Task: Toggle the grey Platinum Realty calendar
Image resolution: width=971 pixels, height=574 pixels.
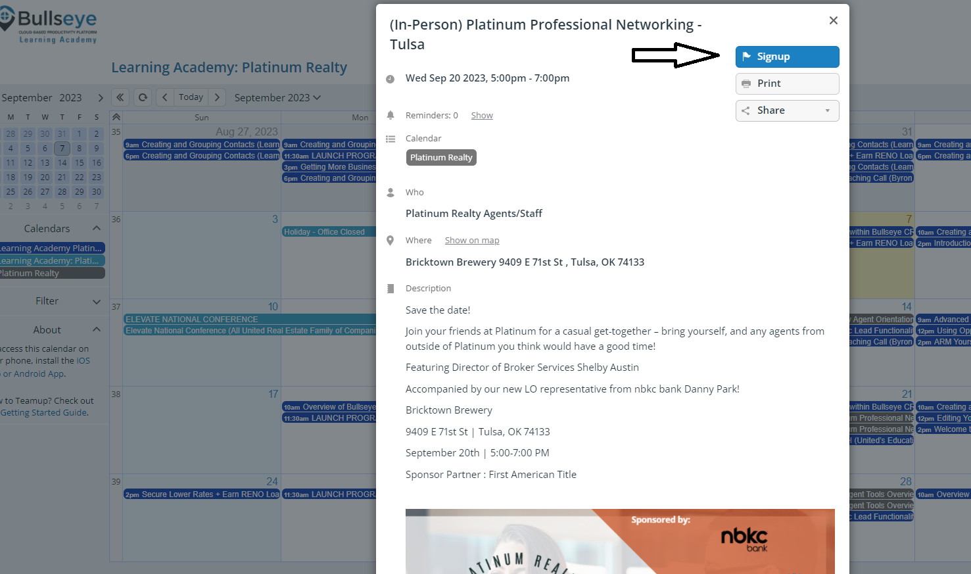Action: tap(51, 274)
